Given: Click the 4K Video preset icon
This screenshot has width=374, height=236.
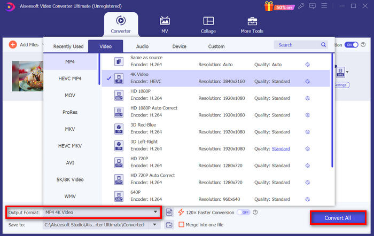Looking at the screenshot, I should pos(119,78).
